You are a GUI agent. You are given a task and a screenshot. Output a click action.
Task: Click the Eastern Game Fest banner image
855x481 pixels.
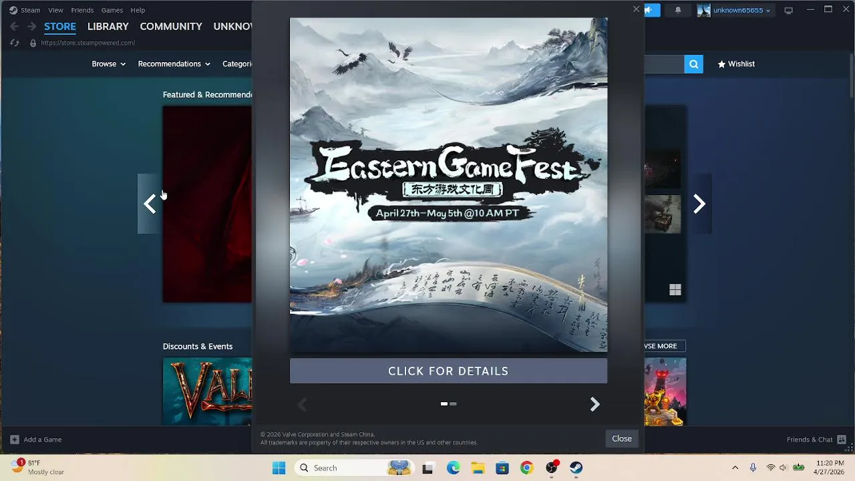point(448,185)
